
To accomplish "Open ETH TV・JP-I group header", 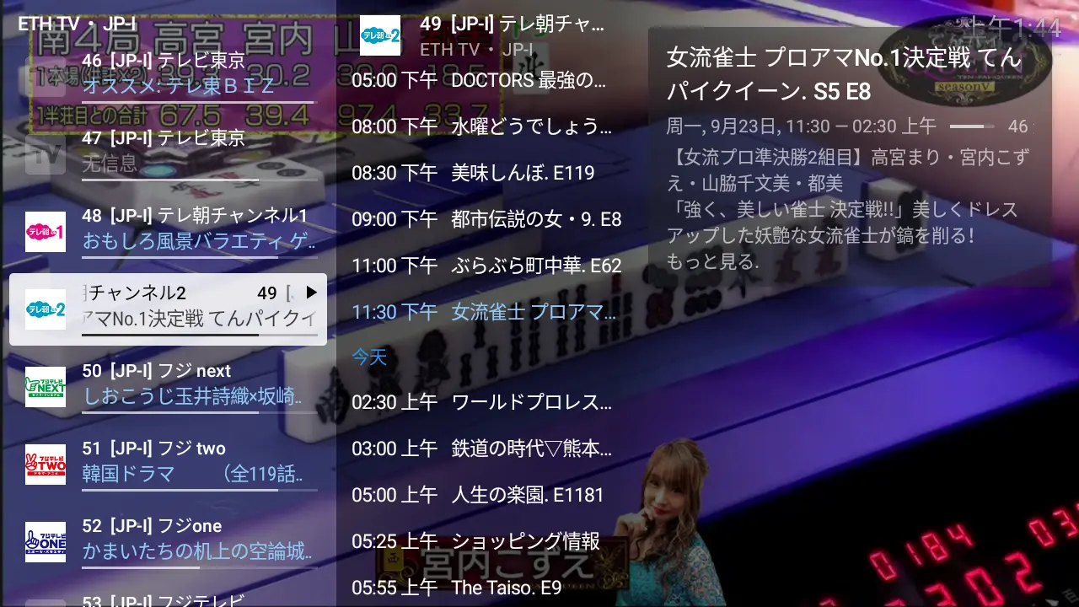I will pyautogui.click(x=77, y=24).
